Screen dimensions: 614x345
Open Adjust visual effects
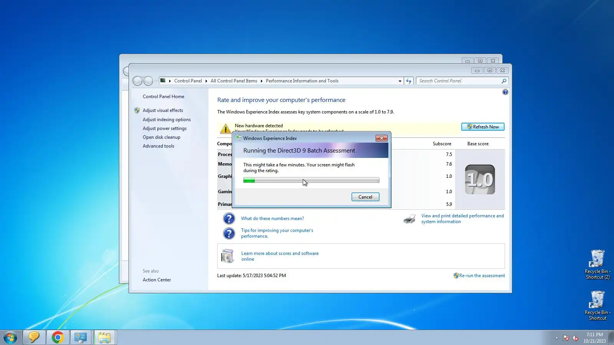point(163,110)
